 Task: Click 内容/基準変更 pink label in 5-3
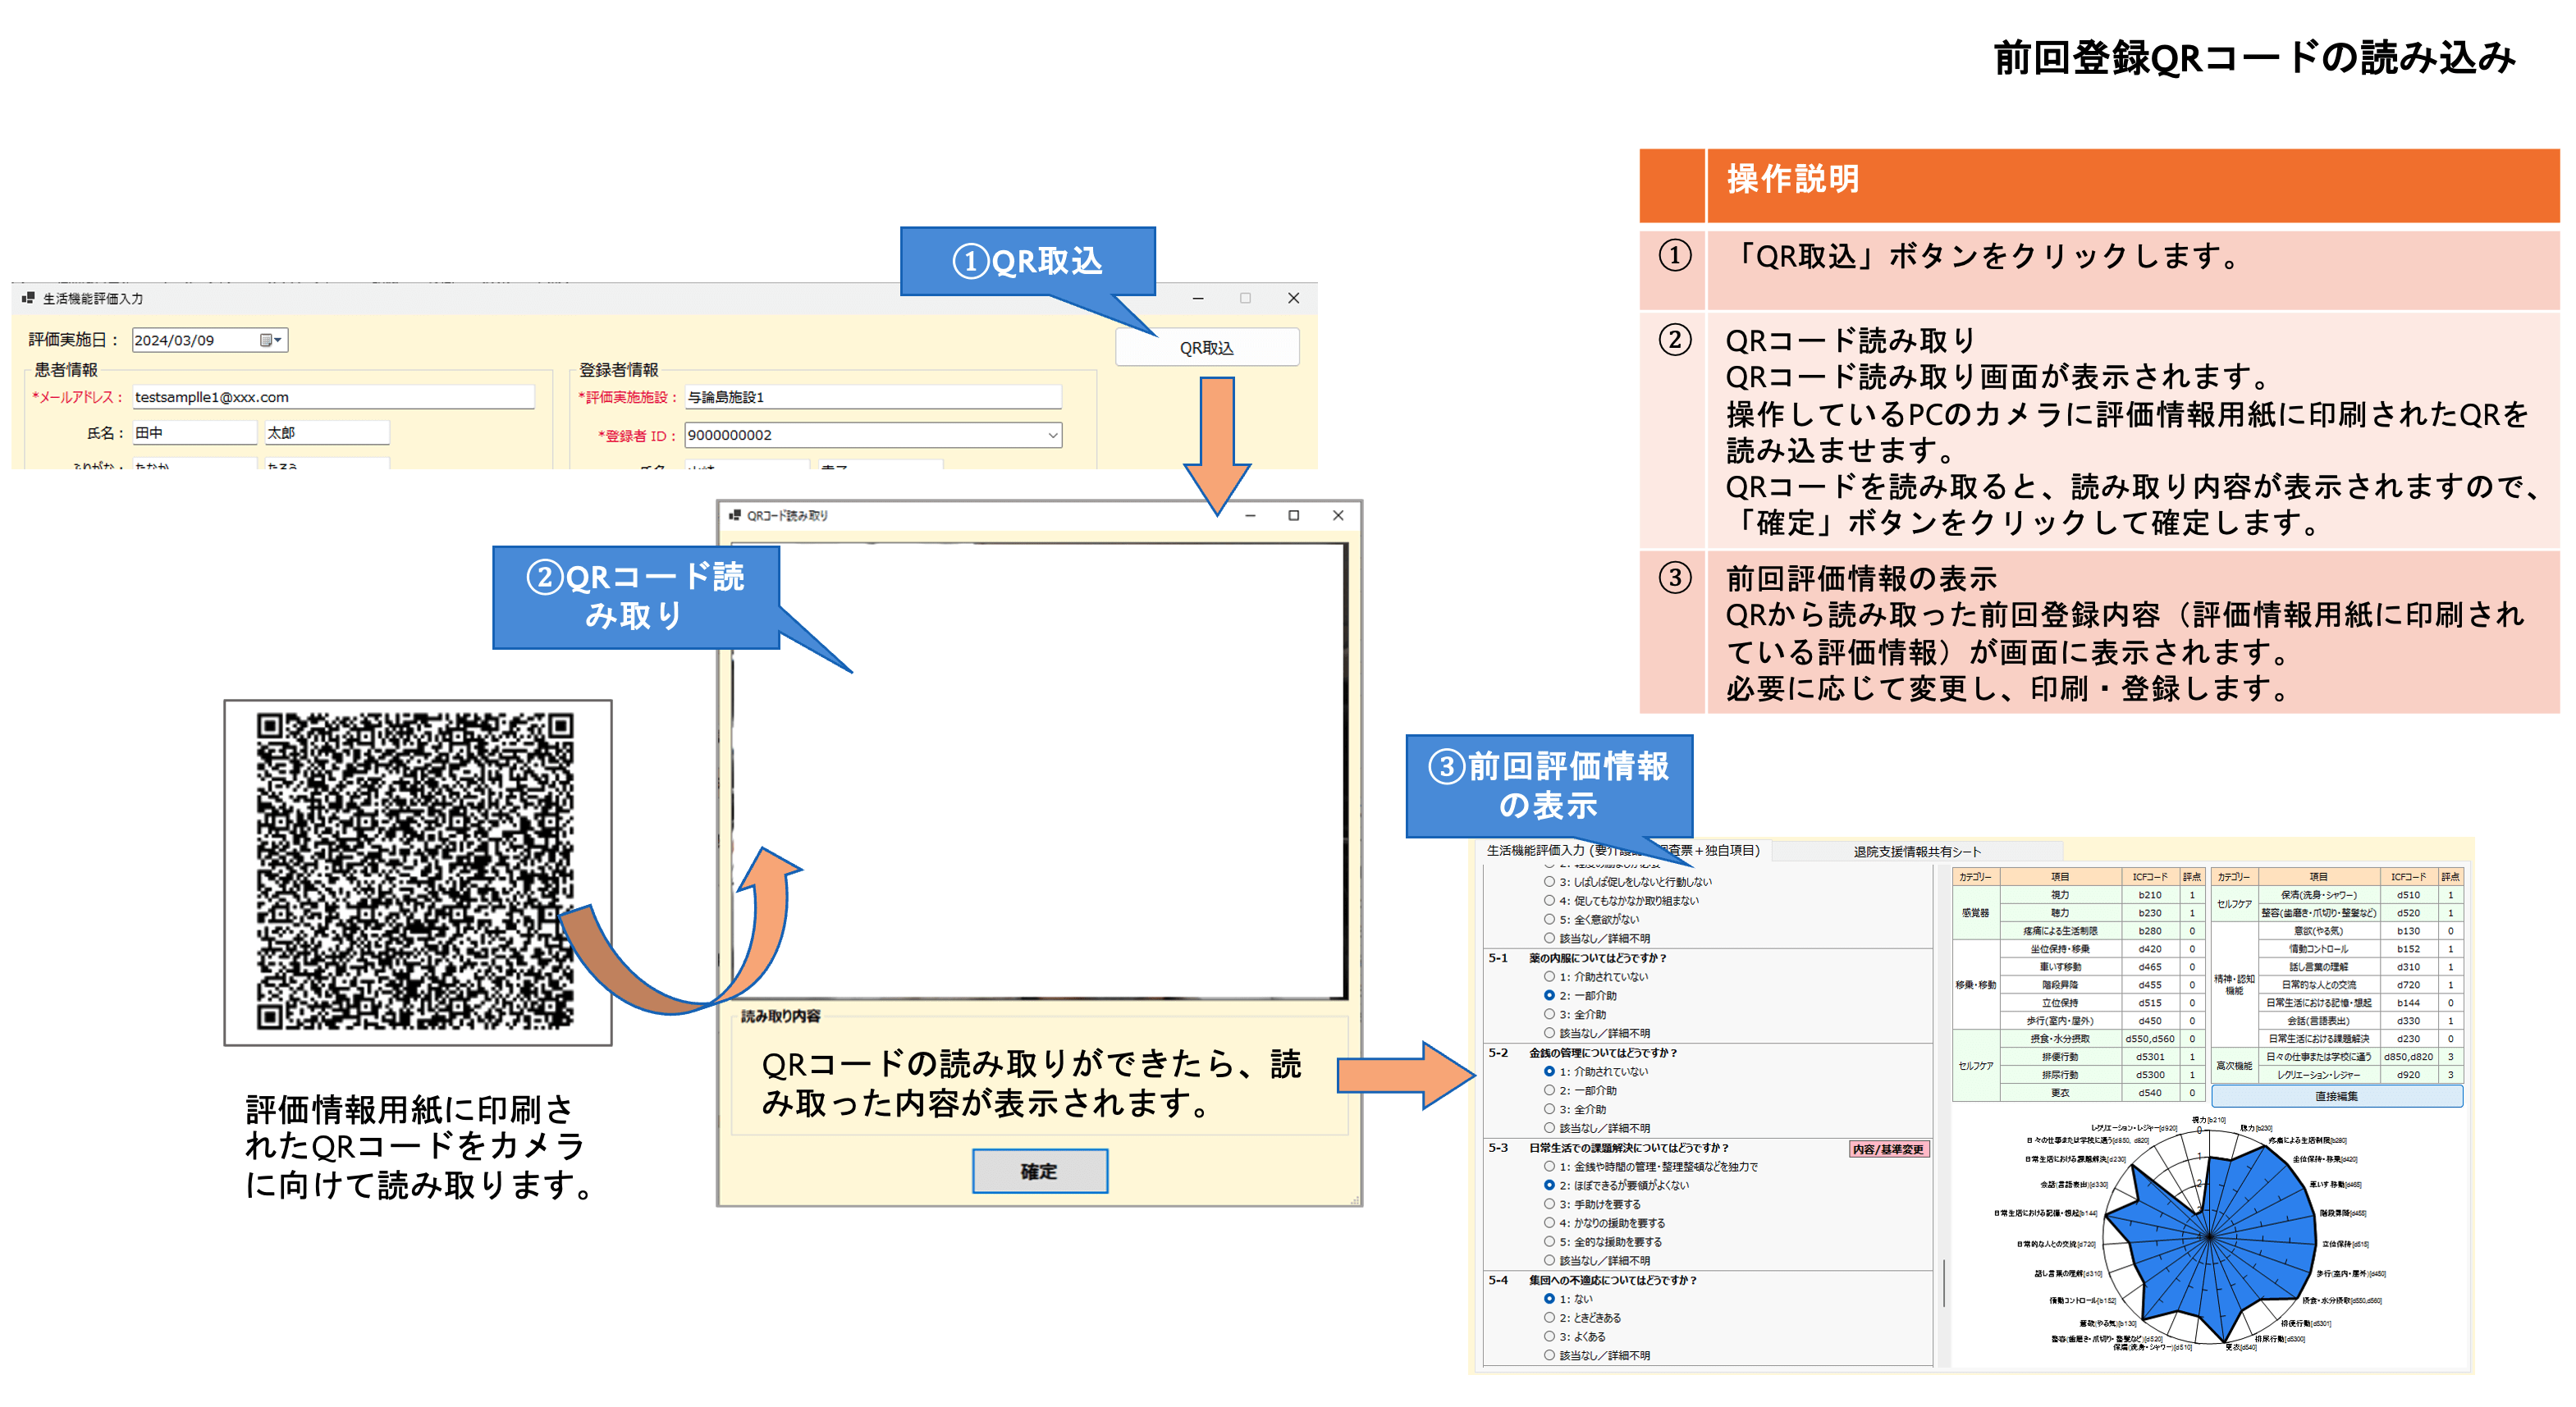coord(1888,1149)
